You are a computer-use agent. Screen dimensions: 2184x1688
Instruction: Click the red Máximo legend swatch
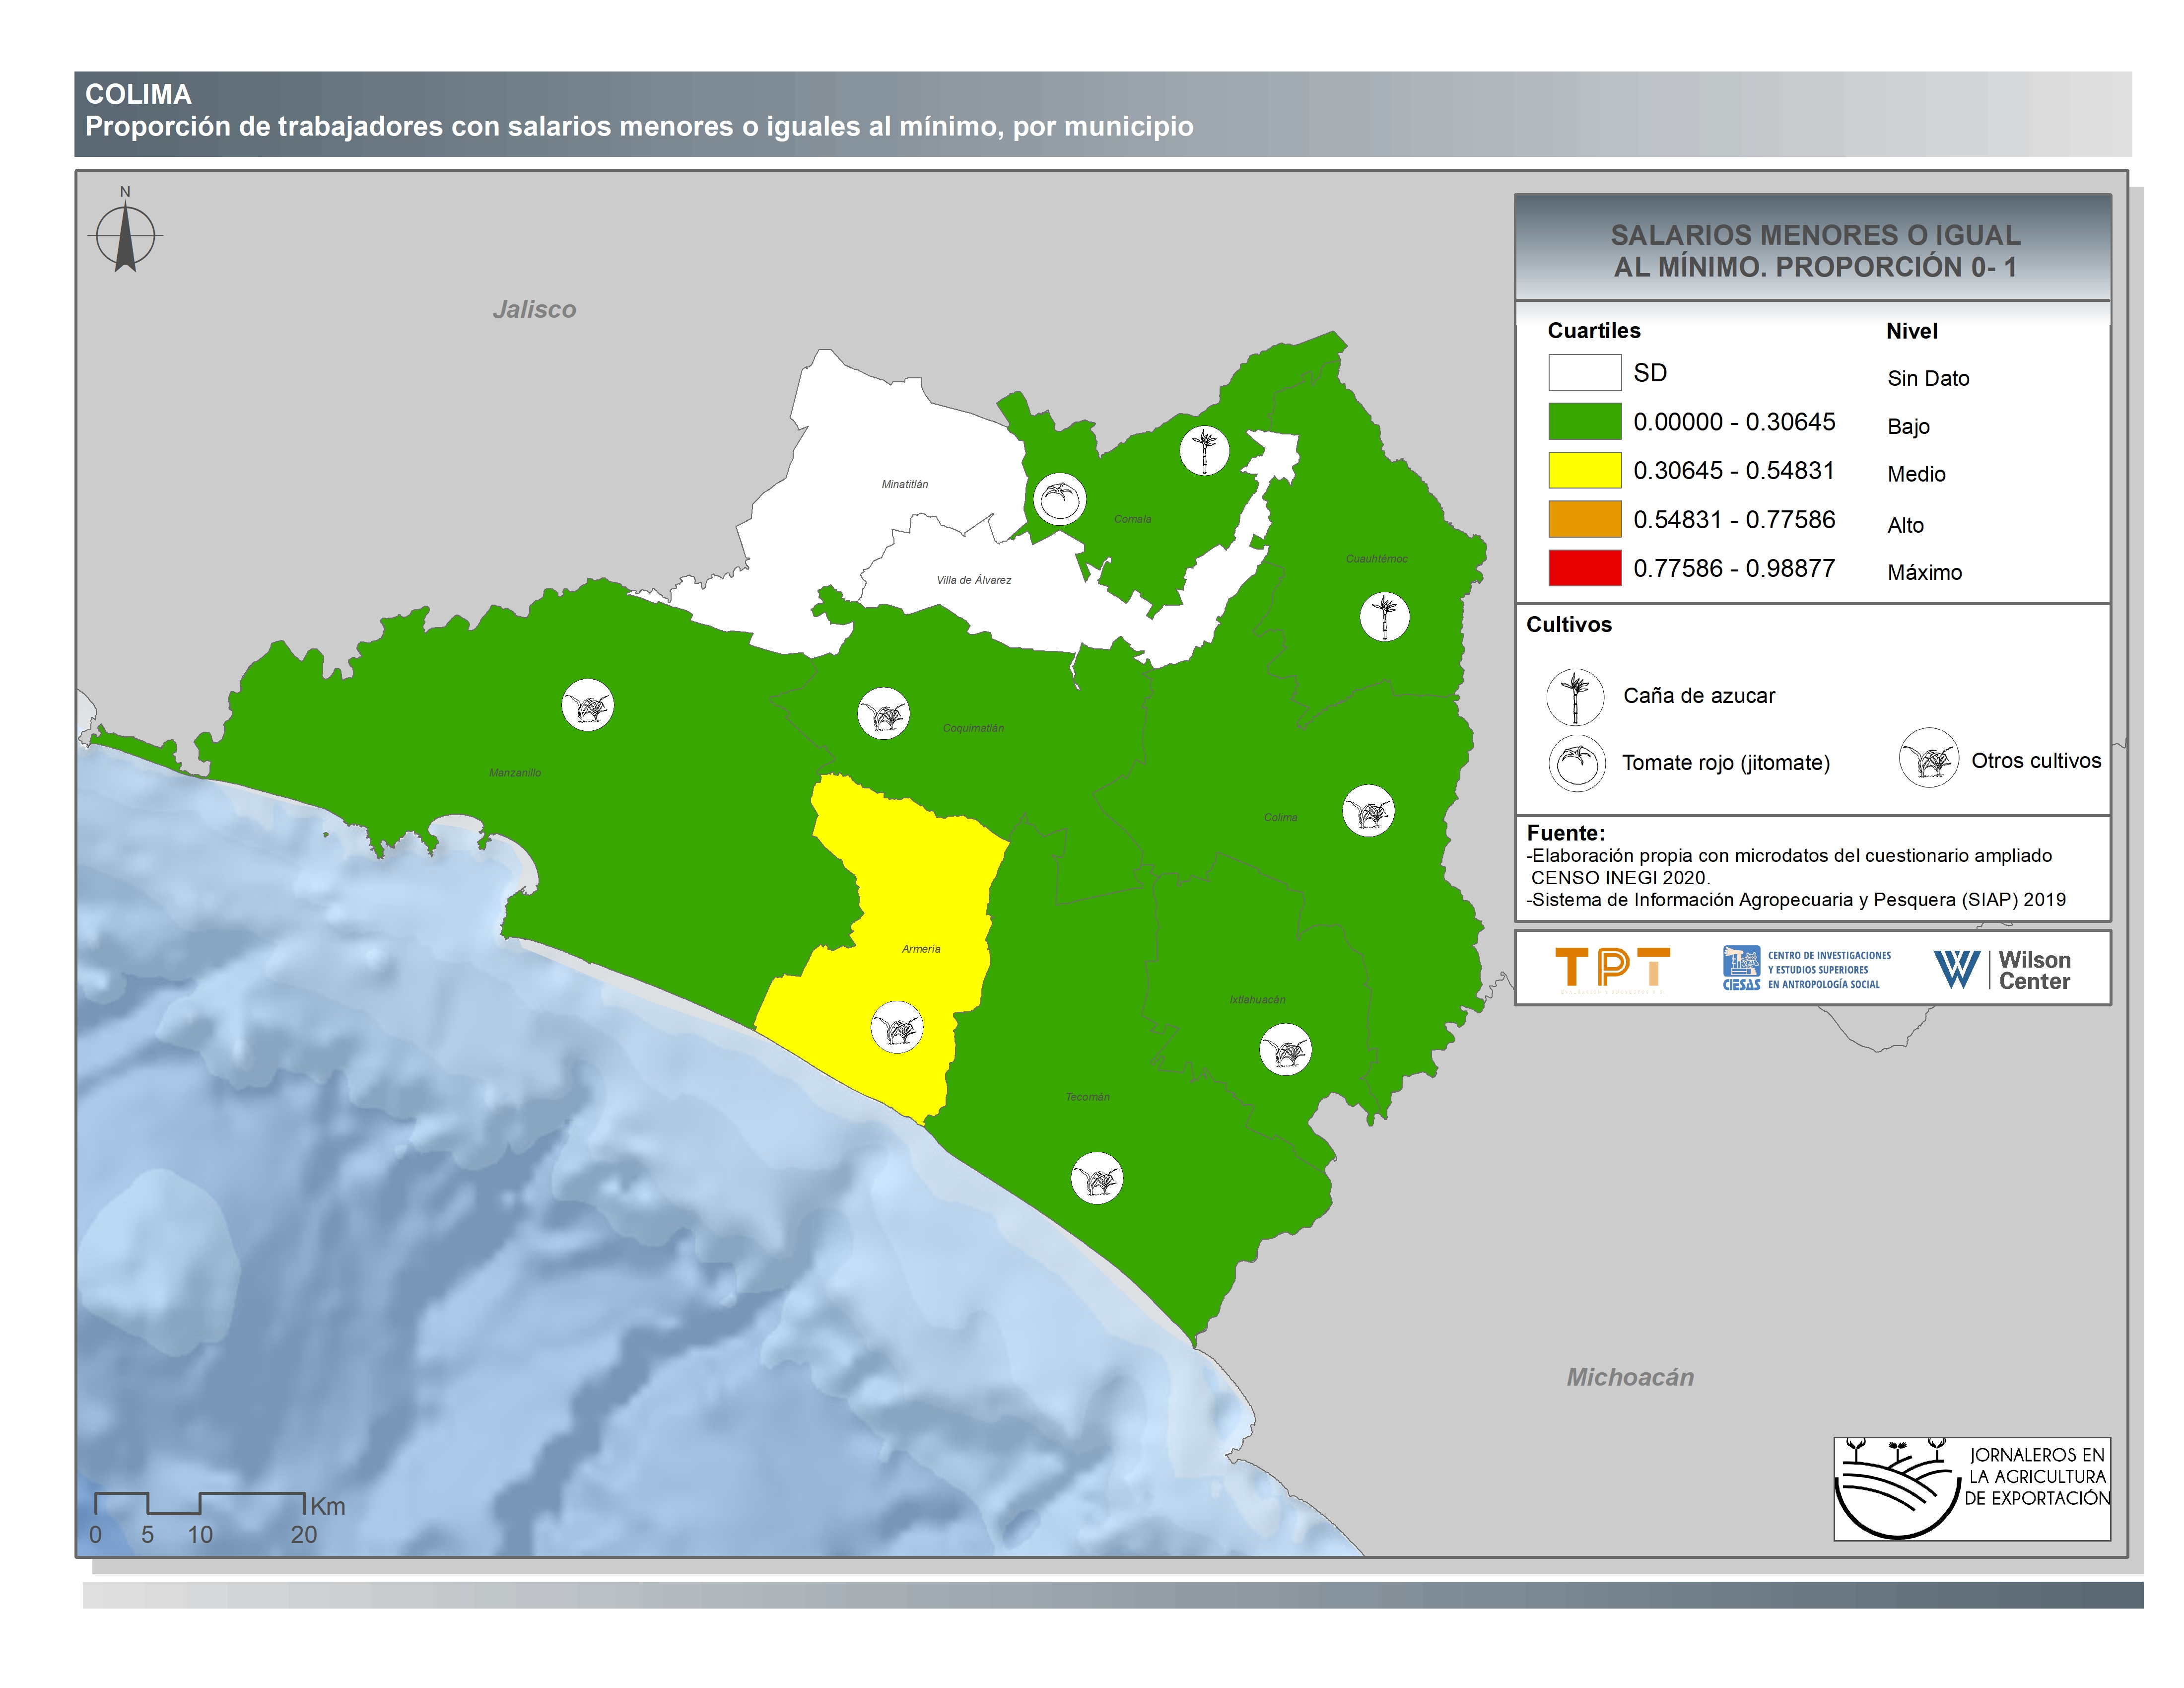click(1584, 568)
